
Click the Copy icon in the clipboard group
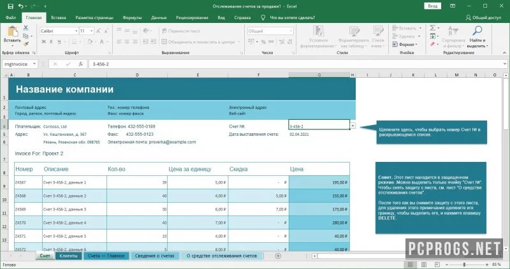25,36
